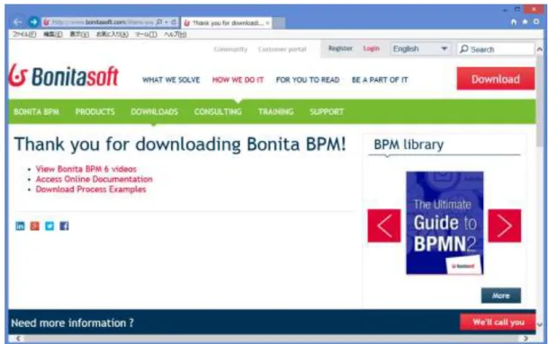Click the favorites star icon
The image size is (548, 344).
coord(525,22)
